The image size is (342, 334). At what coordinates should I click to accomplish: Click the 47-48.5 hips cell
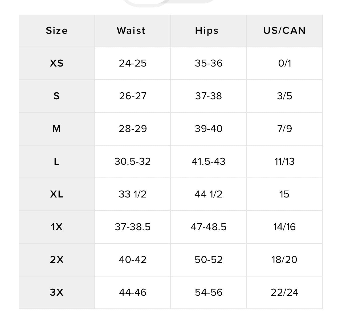coord(209,227)
